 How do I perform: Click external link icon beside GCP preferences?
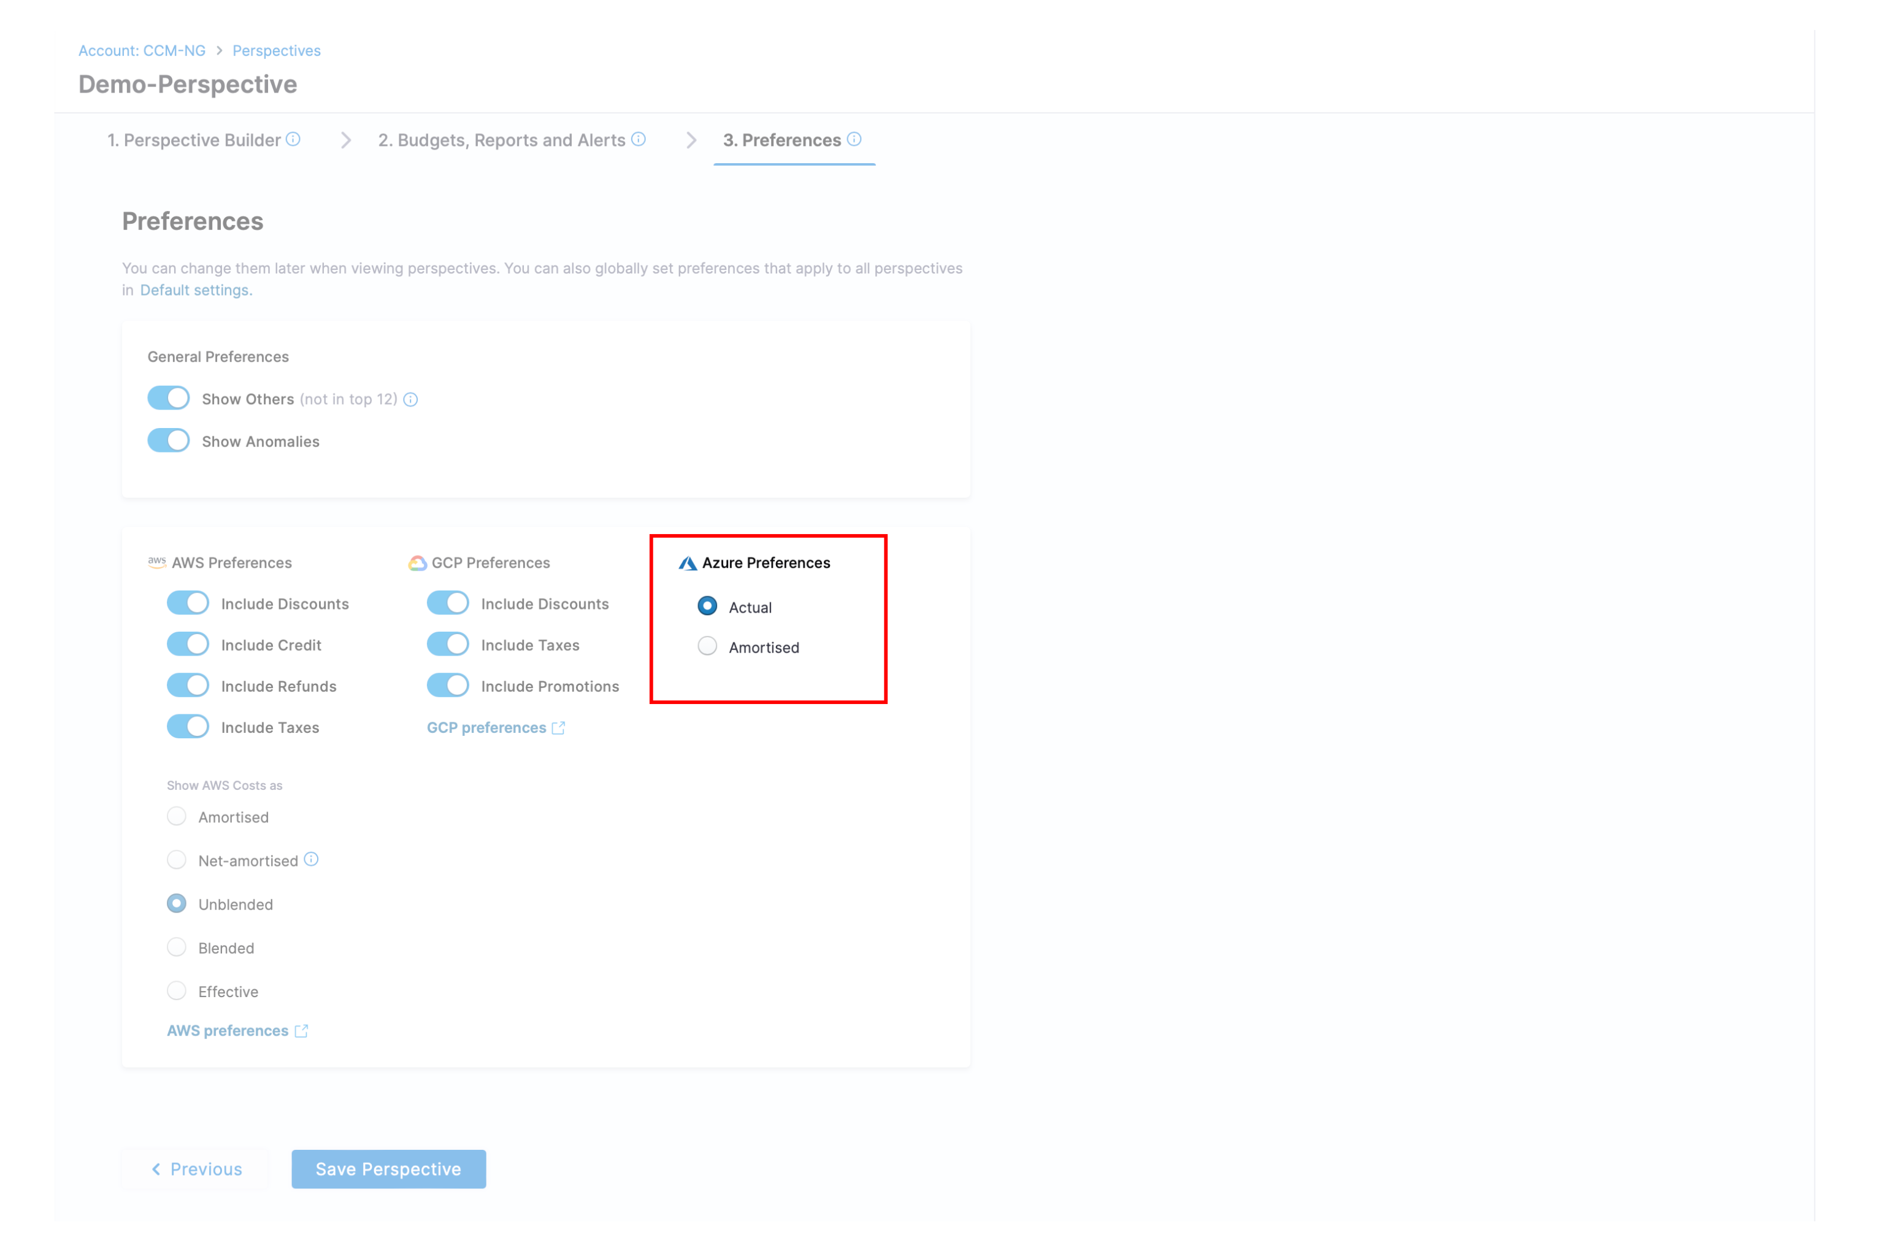[559, 729]
